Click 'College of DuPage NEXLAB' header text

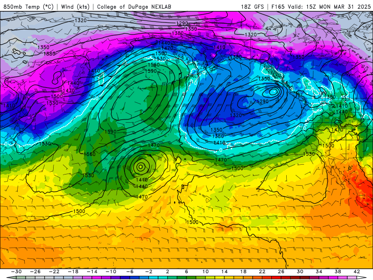(134, 7)
